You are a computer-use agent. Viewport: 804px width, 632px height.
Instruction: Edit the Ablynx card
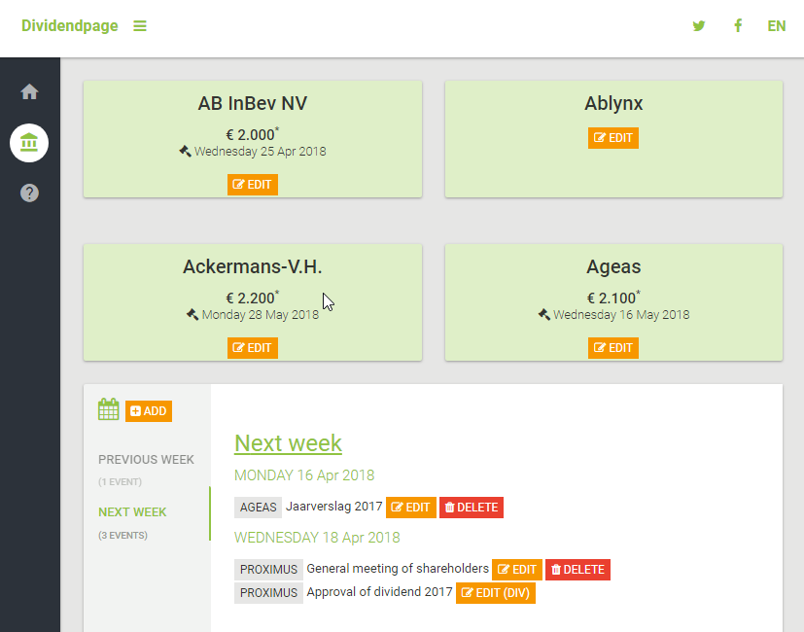[x=613, y=138]
